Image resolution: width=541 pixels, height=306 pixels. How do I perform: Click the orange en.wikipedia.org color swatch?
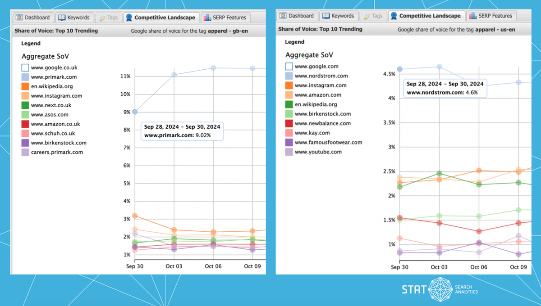tap(25, 86)
